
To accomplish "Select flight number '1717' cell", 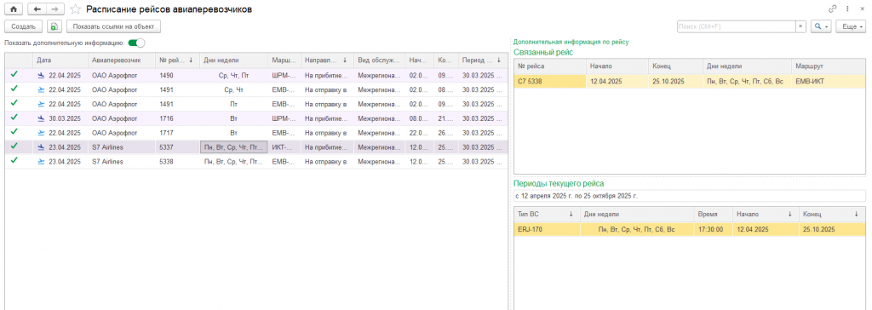I will tap(177, 133).
